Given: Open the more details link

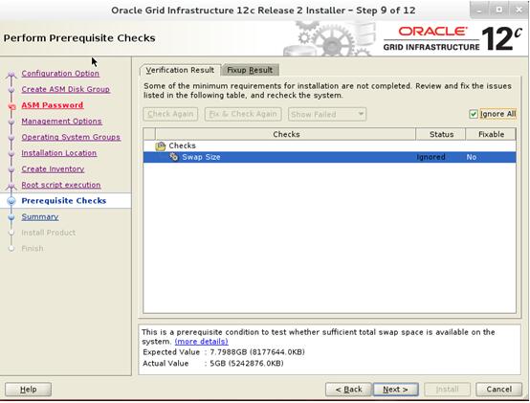Looking at the screenshot, I should (202, 342).
